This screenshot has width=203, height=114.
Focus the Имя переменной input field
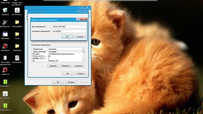tap(69, 27)
